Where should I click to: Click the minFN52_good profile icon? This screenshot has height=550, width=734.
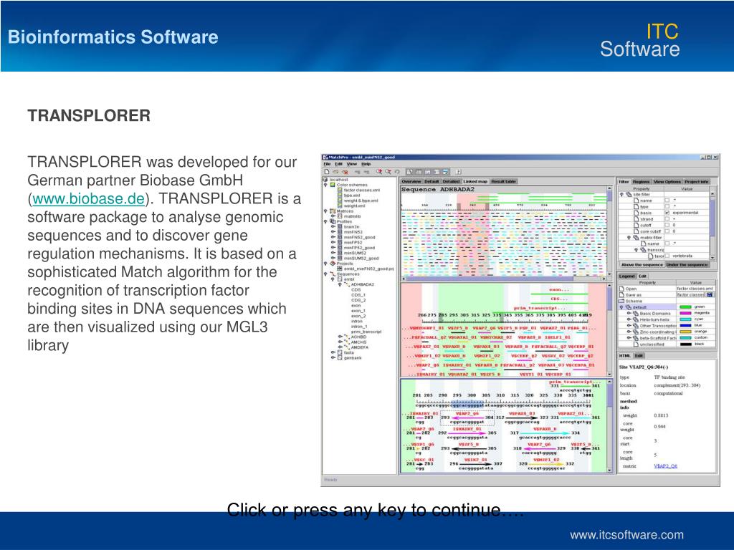point(340,237)
